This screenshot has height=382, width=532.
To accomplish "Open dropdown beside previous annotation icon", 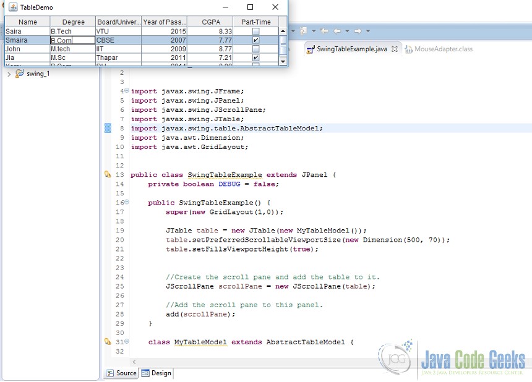I will pyautogui.click(x=314, y=31).
